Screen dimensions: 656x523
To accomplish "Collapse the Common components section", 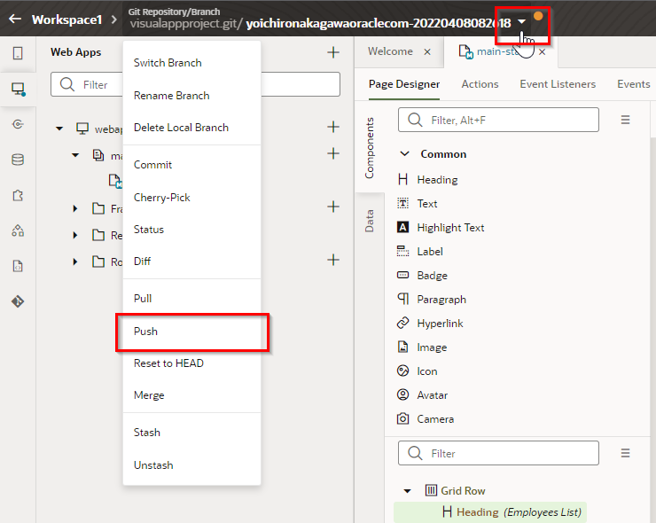I will [403, 154].
